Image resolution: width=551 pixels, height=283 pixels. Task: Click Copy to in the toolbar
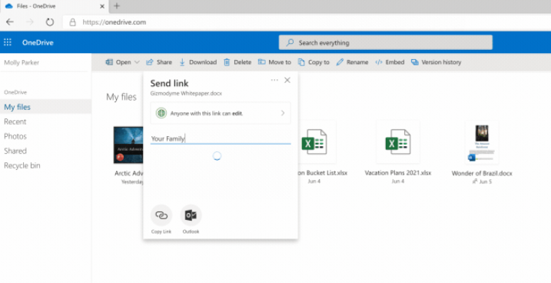[x=314, y=62]
